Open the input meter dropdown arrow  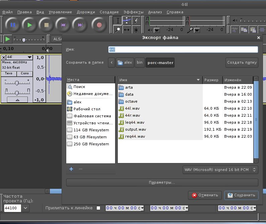pos(197,30)
